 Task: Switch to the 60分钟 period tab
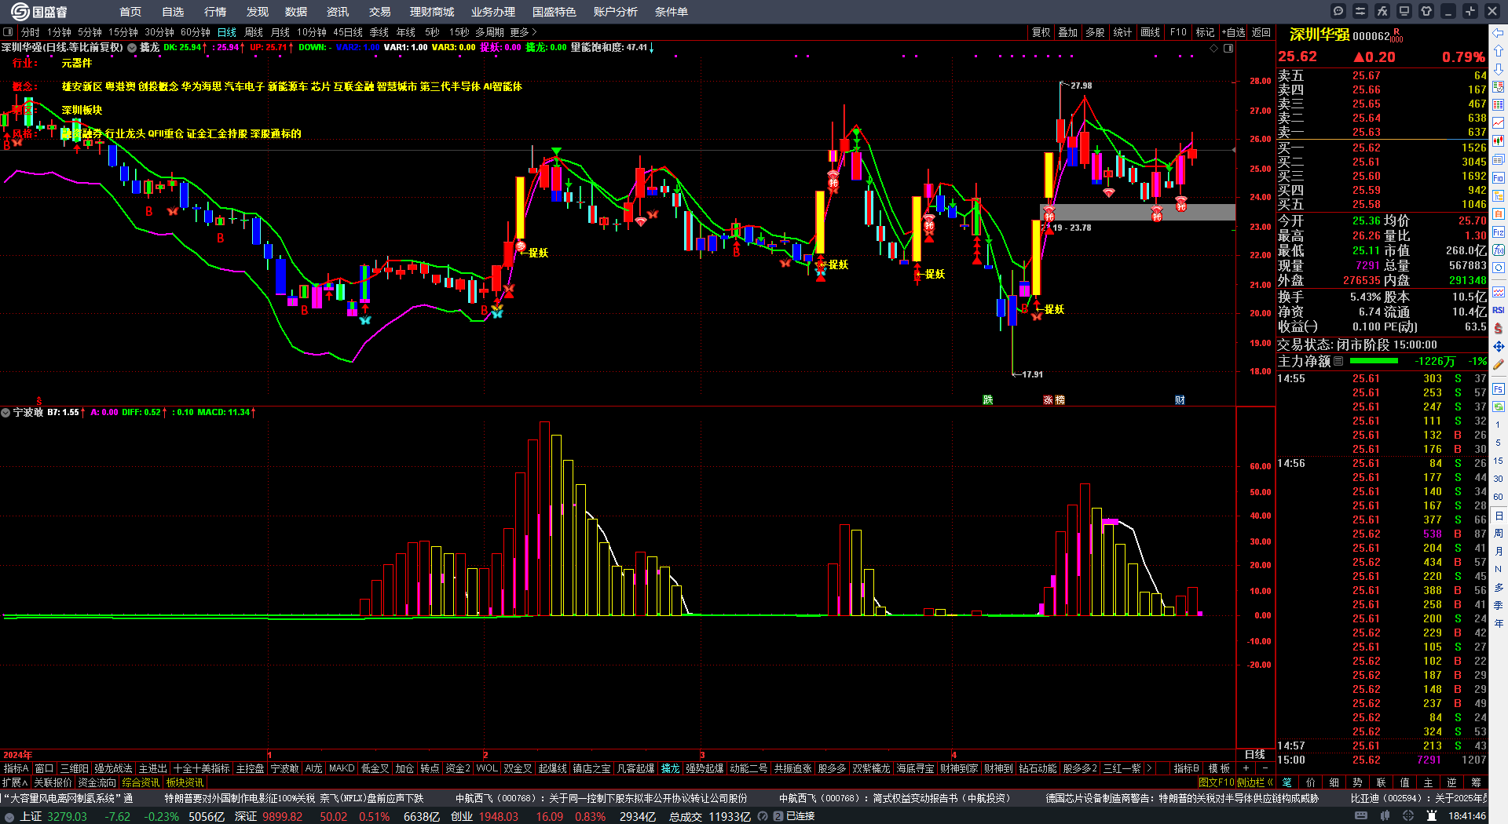[196, 32]
